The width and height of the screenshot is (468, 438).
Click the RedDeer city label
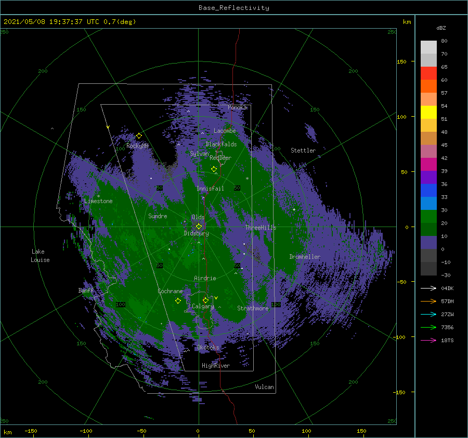(x=220, y=158)
